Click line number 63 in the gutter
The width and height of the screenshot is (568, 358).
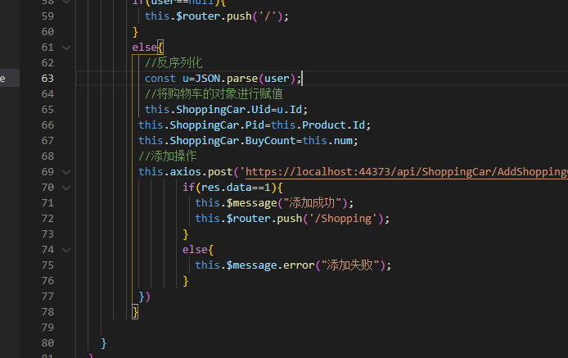[47, 79]
